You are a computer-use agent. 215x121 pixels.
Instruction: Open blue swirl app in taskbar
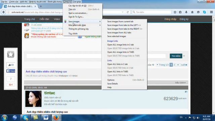click(x=15, y=118)
